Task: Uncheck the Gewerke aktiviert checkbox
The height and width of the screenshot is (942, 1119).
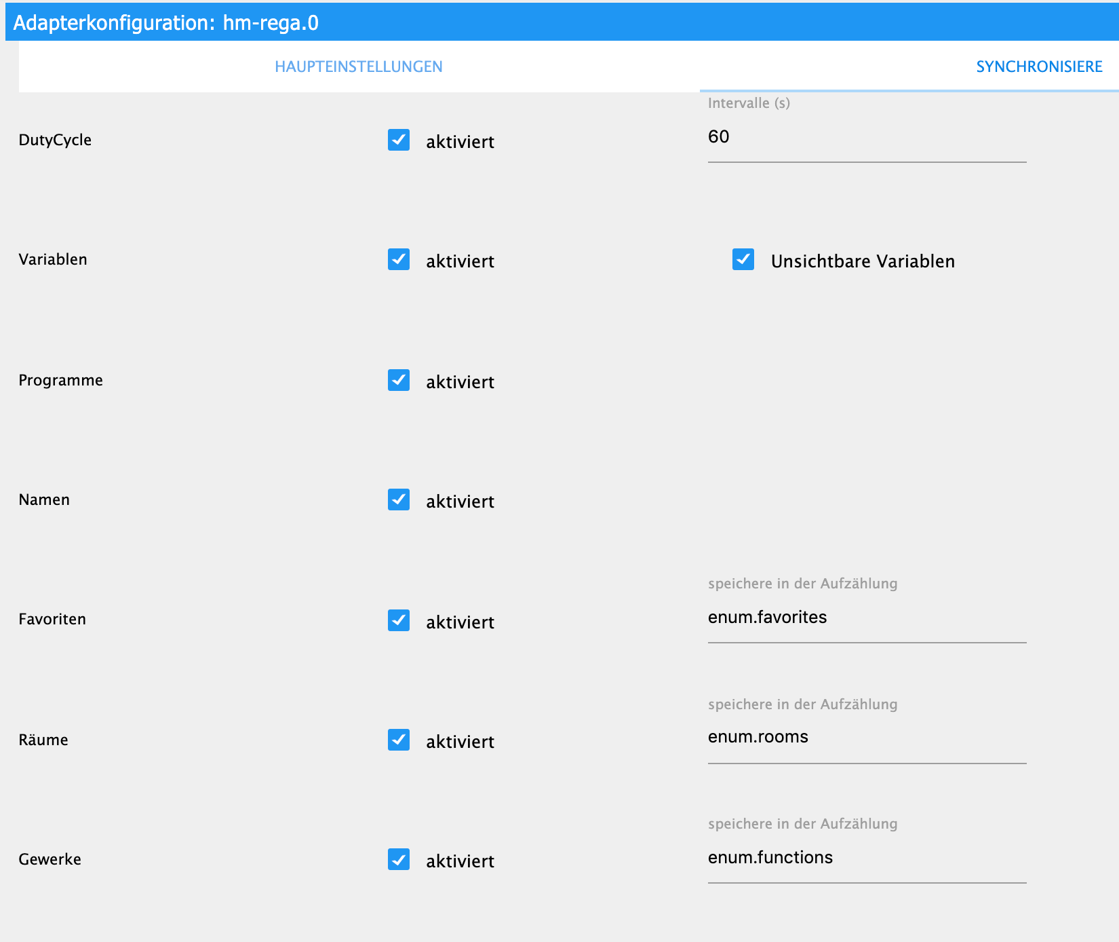Action: tap(399, 859)
